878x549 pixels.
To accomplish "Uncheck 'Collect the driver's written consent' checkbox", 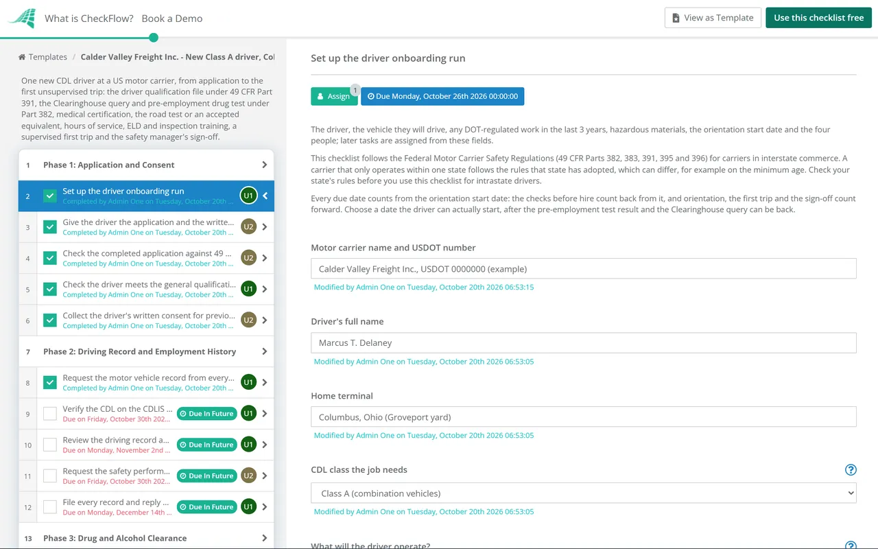I will coord(50,320).
